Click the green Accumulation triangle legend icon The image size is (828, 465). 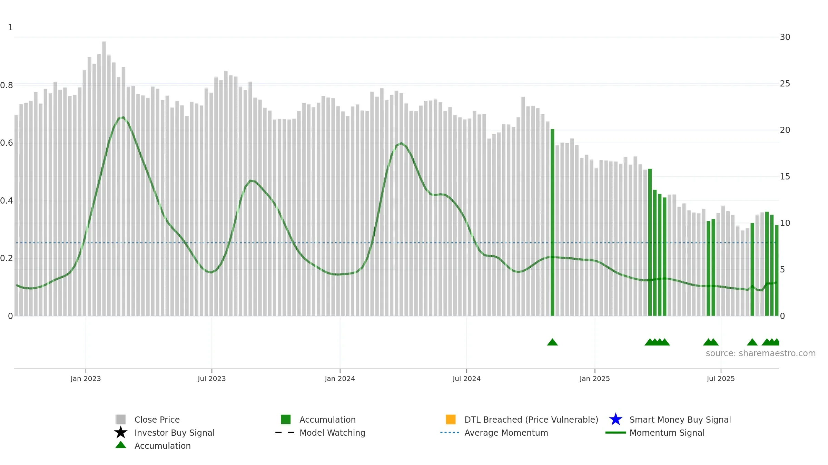[x=121, y=445]
